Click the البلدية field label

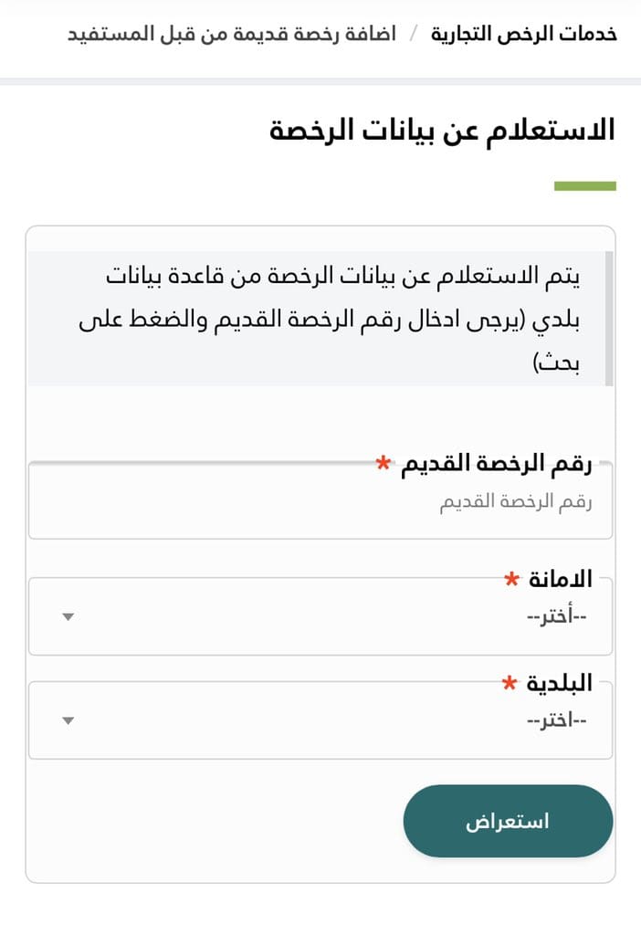pyautogui.click(x=560, y=683)
